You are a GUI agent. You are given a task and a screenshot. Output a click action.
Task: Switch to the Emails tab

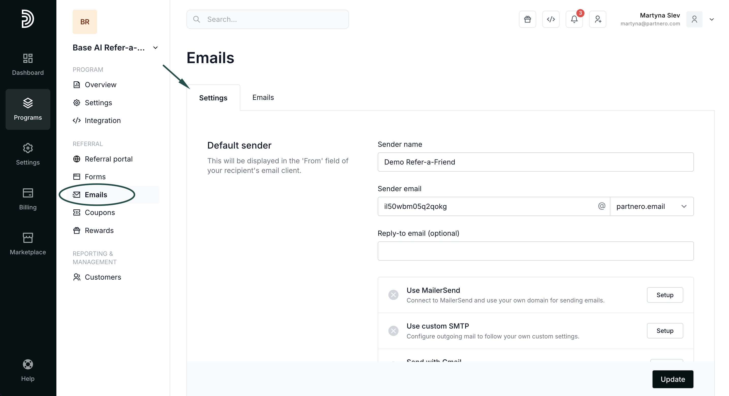[x=263, y=97]
